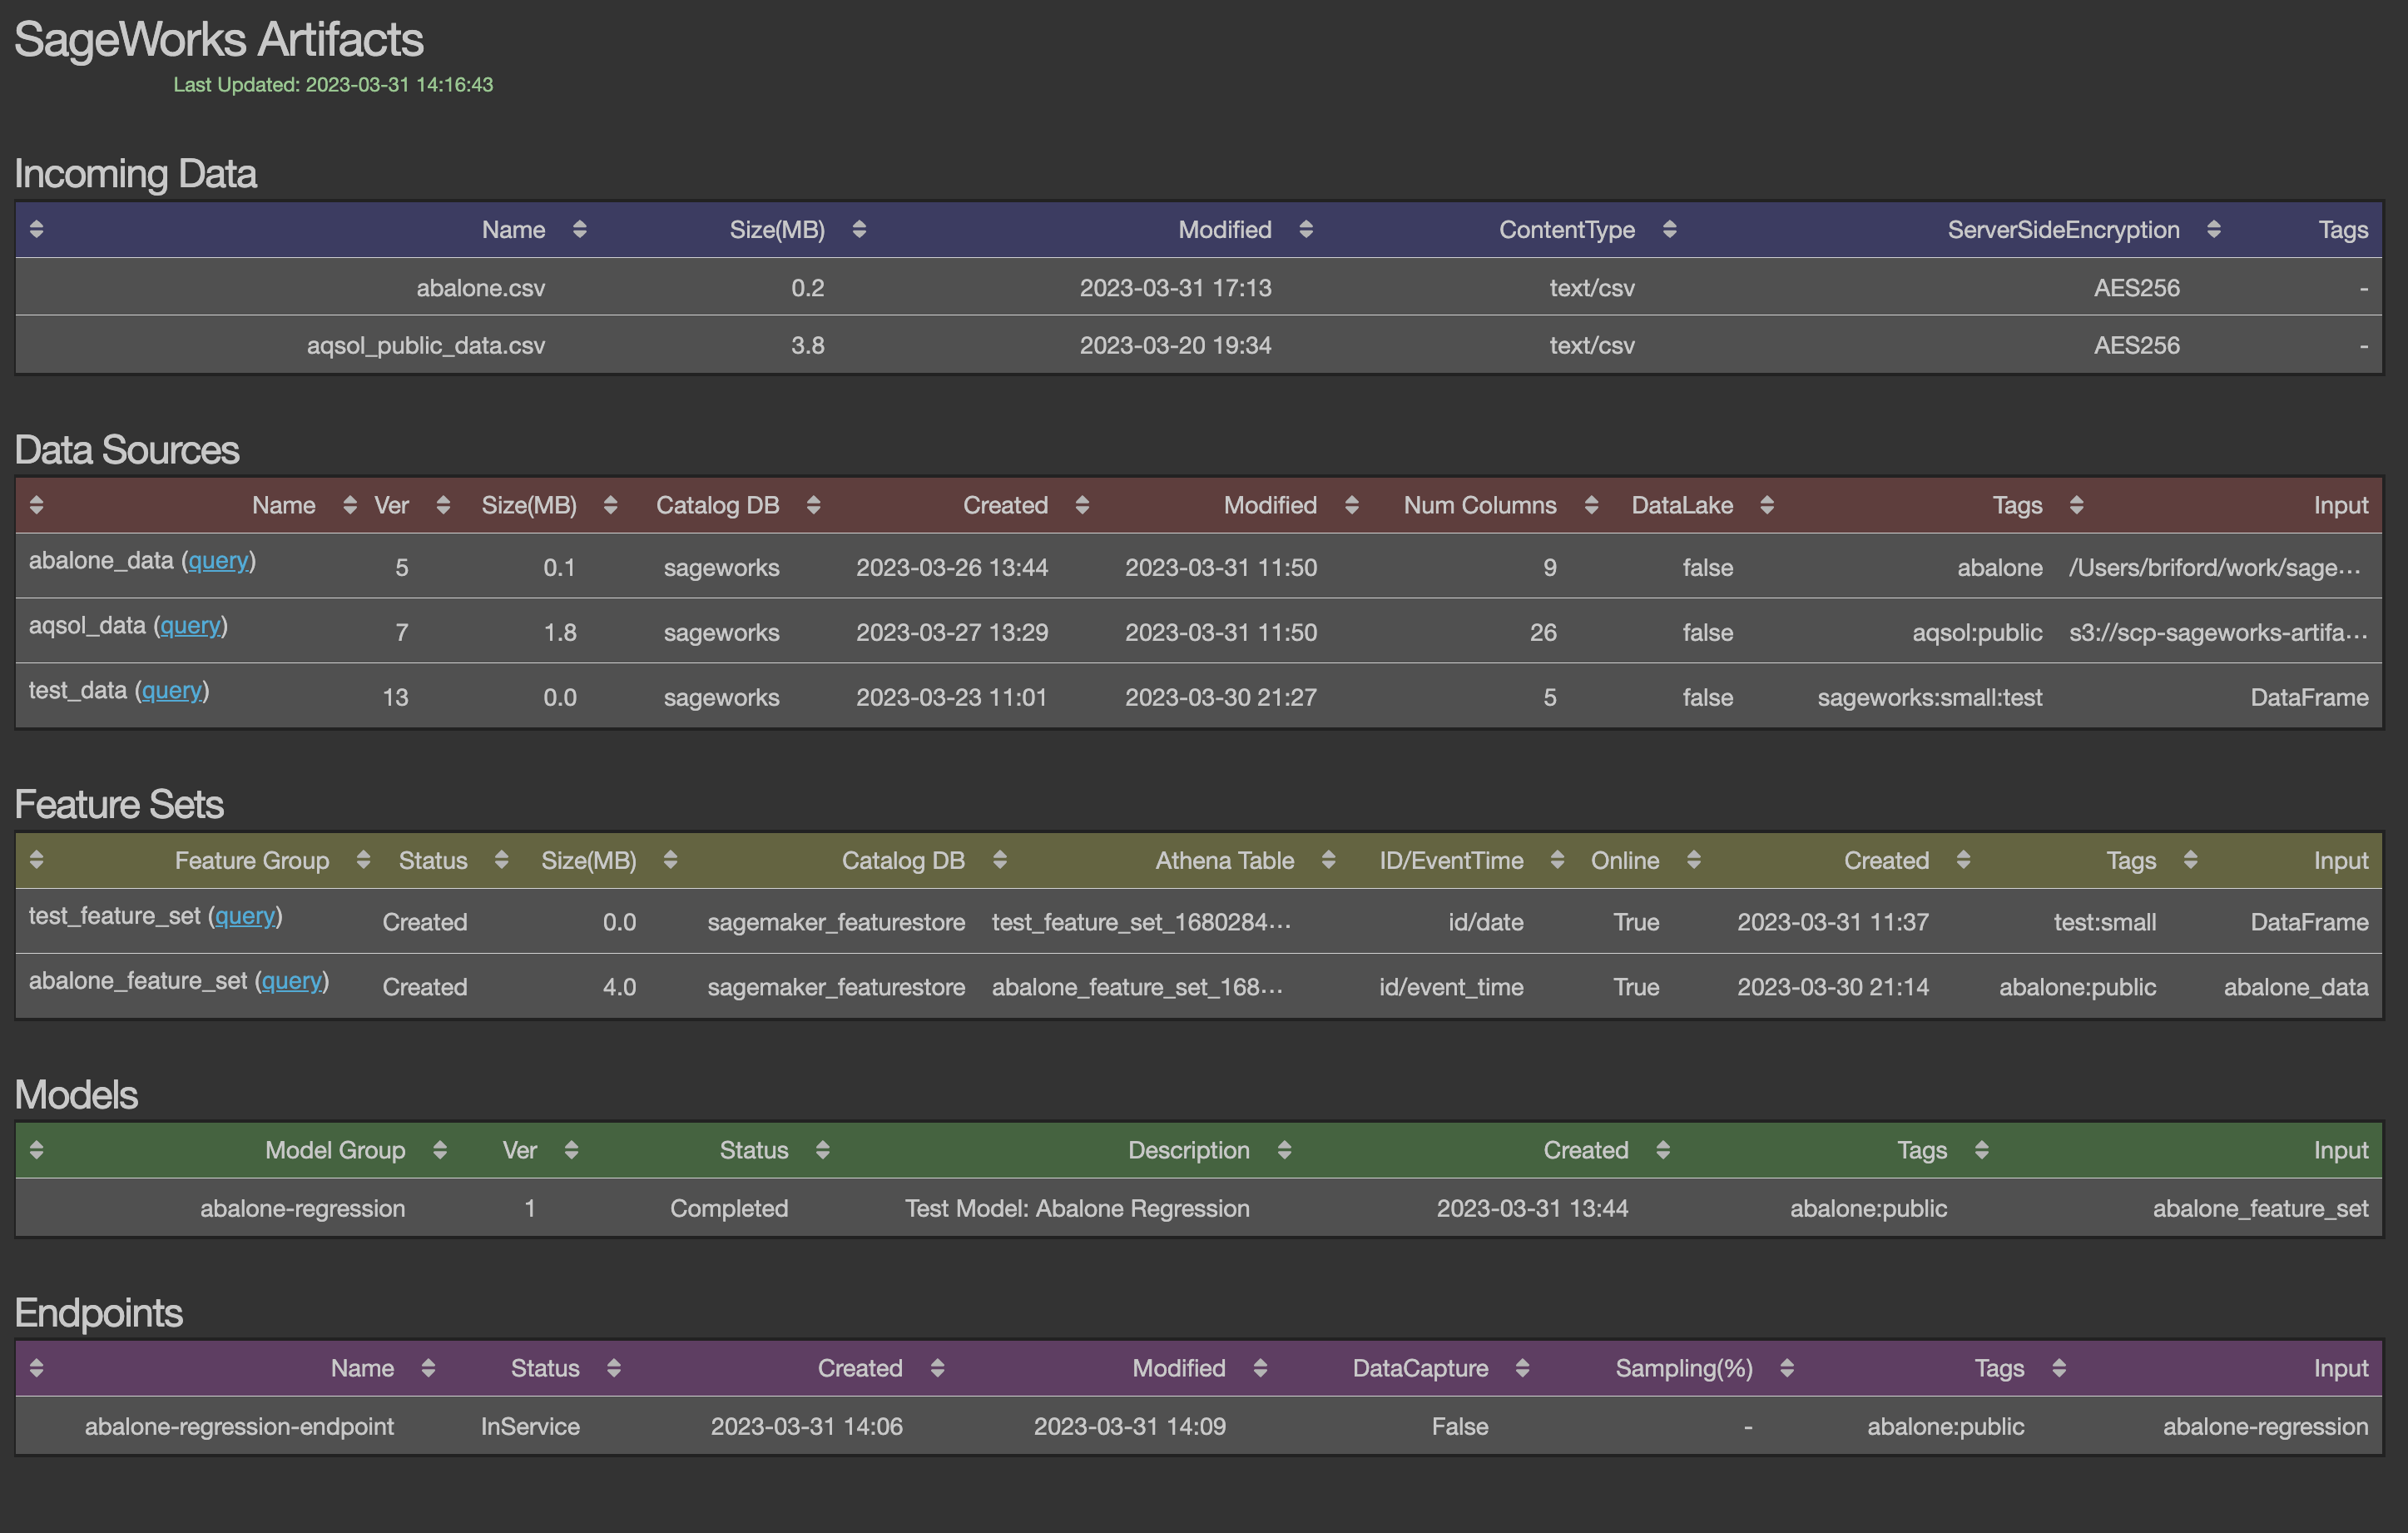The height and width of the screenshot is (1533, 2408).
Task: Click the False DataCapture cell
Action: tap(1460, 1427)
